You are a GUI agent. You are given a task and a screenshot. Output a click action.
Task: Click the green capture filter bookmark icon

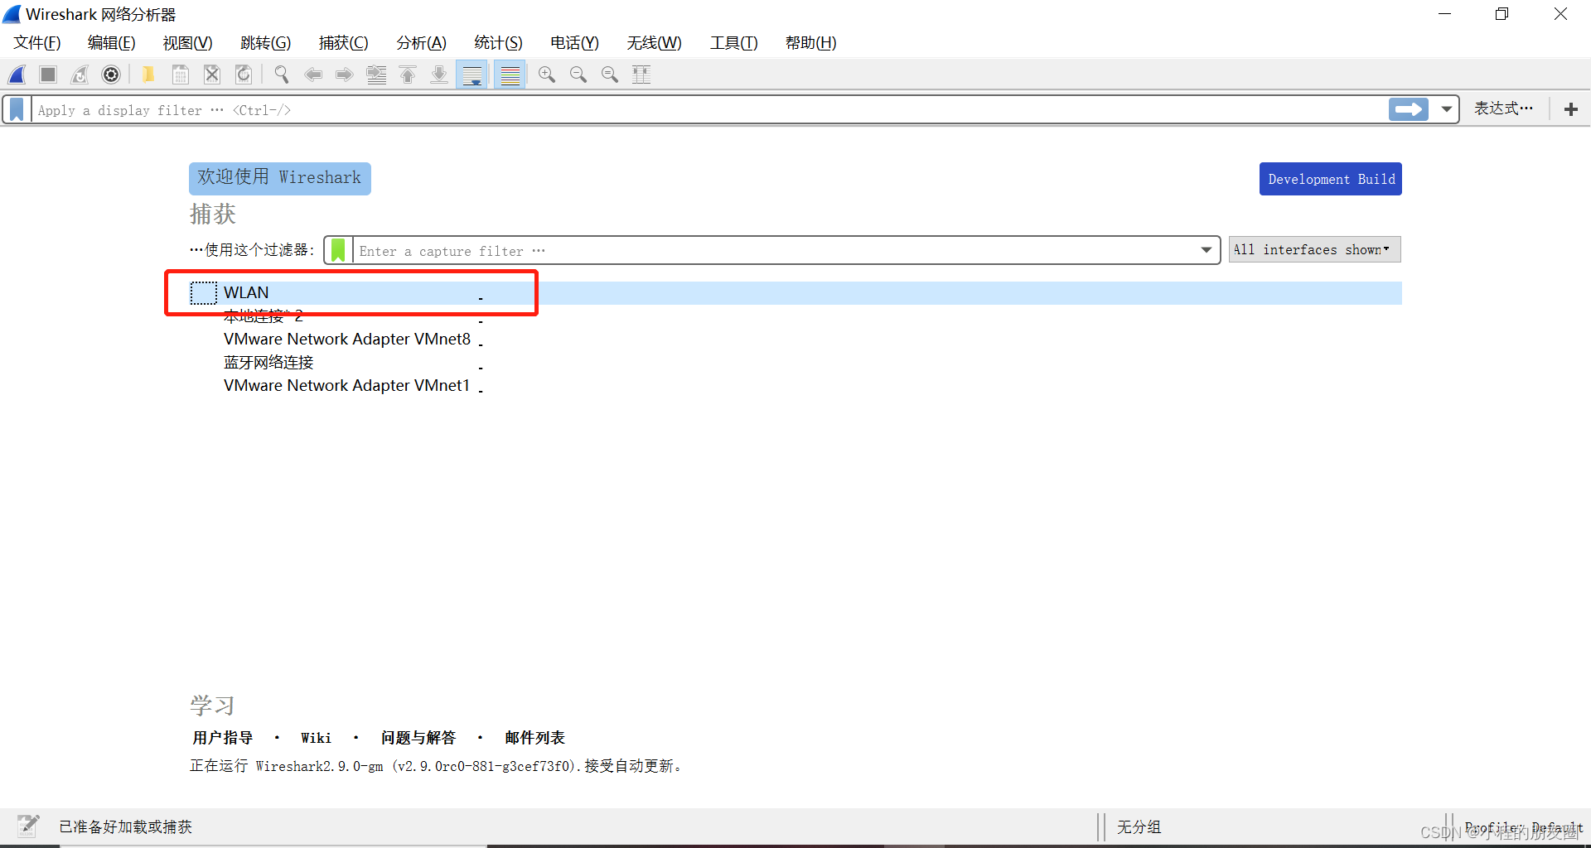coord(338,250)
